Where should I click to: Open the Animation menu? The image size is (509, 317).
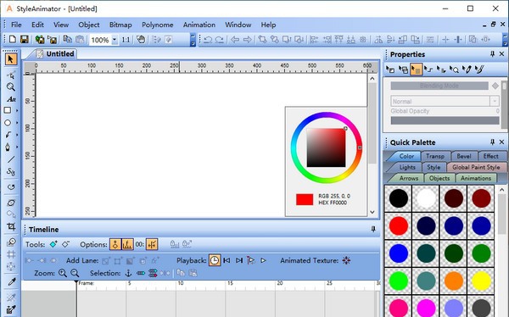click(x=199, y=25)
